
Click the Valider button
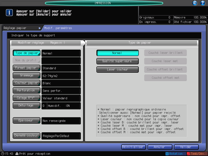(186, 147)
